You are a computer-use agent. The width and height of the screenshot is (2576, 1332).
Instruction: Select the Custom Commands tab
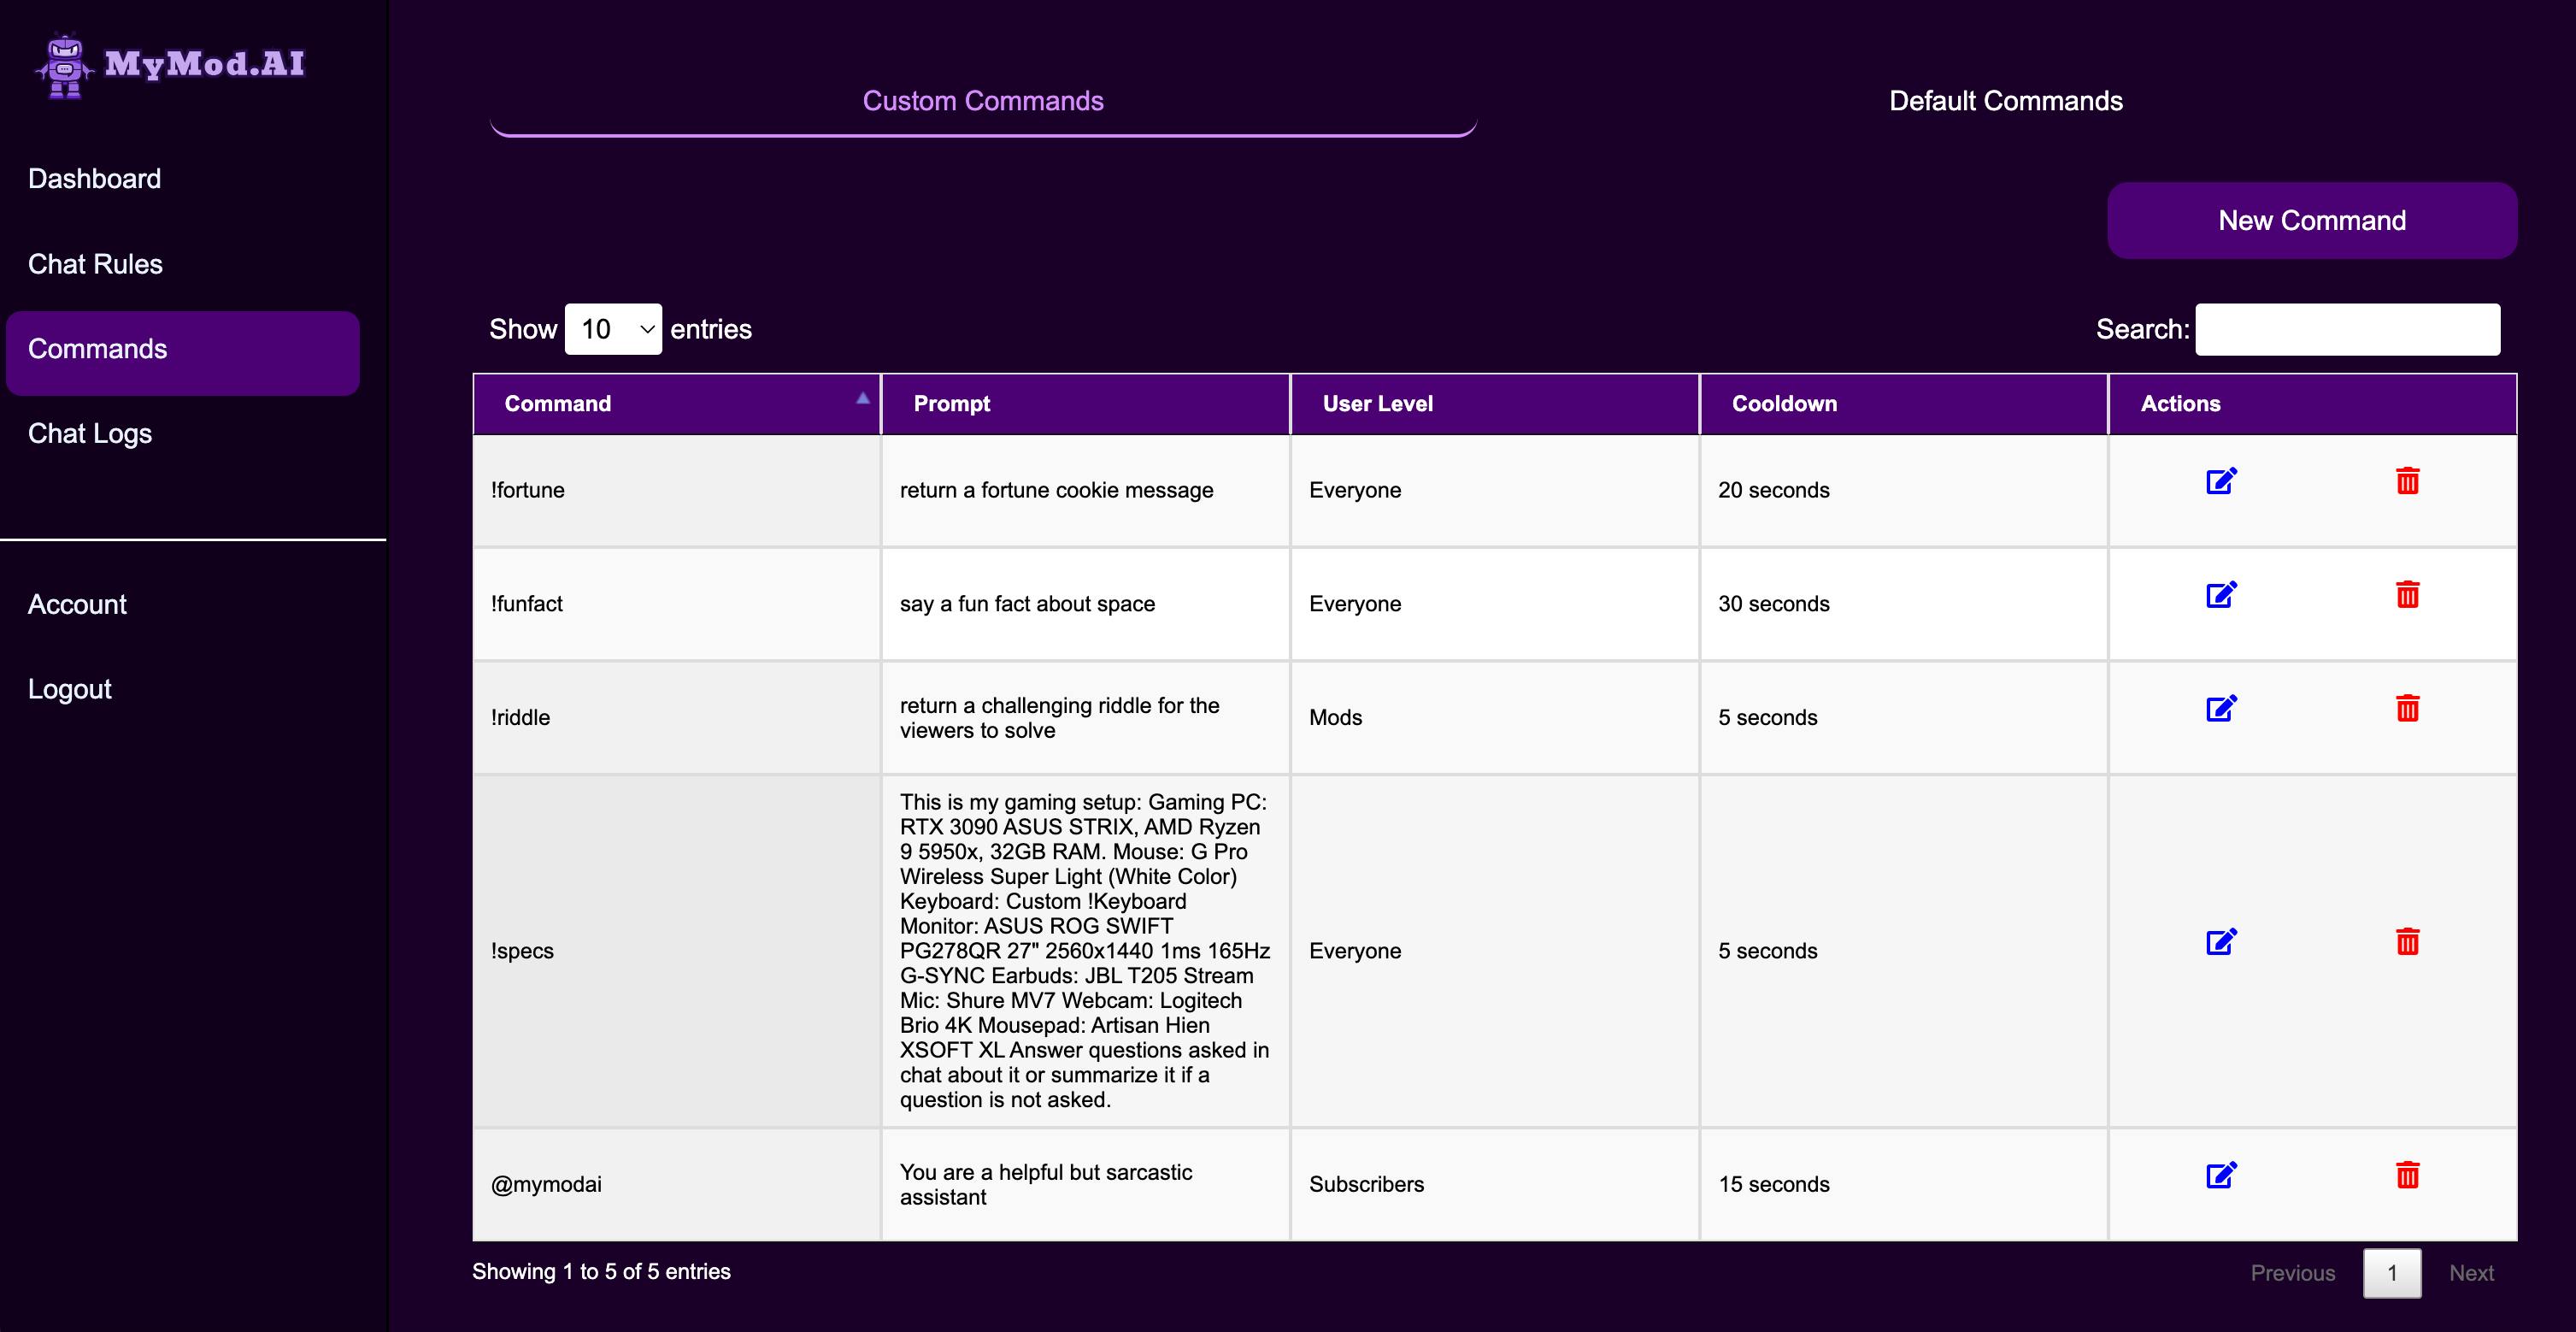click(983, 101)
